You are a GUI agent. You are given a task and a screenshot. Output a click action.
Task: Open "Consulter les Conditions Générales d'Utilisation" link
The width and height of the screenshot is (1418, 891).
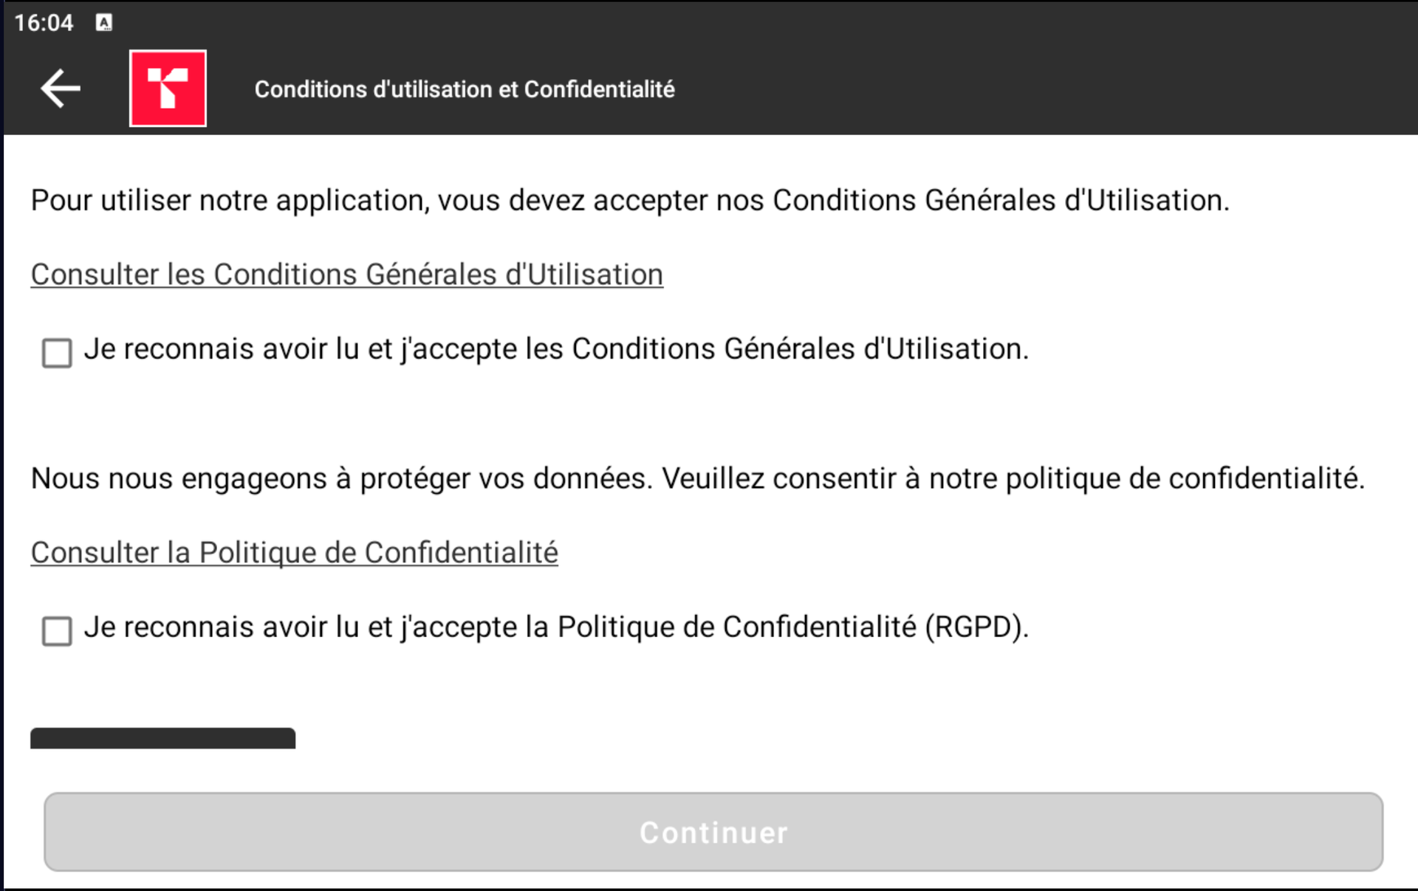pyautogui.click(x=346, y=275)
